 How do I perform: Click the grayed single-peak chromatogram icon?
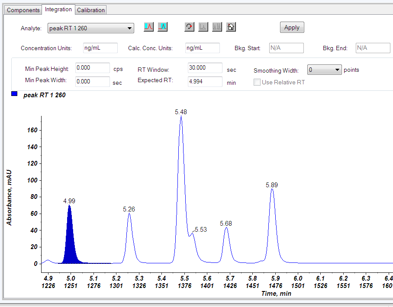click(x=203, y=27)
